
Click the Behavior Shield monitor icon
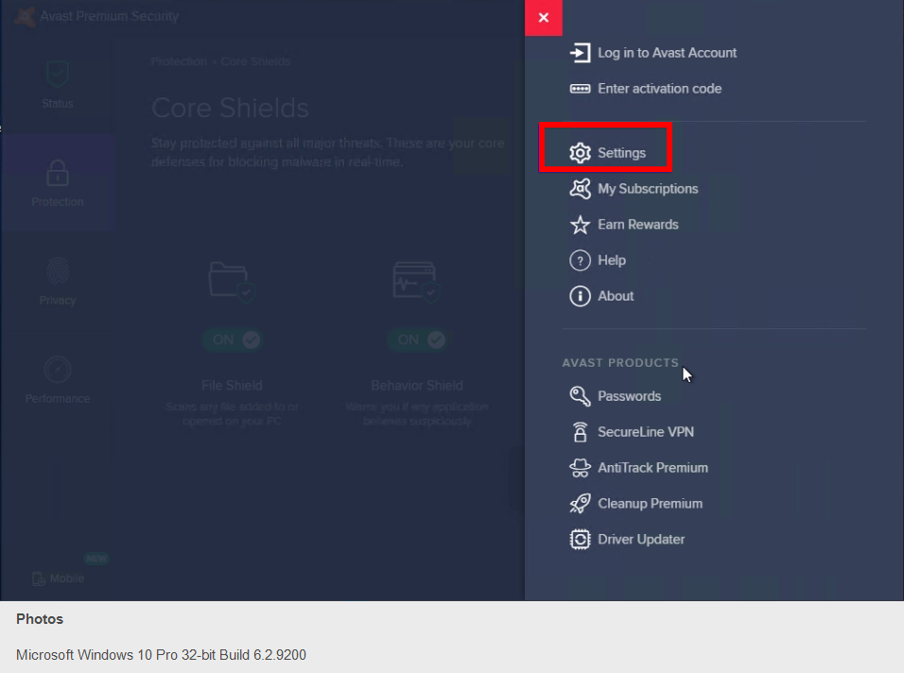(416, 281)
